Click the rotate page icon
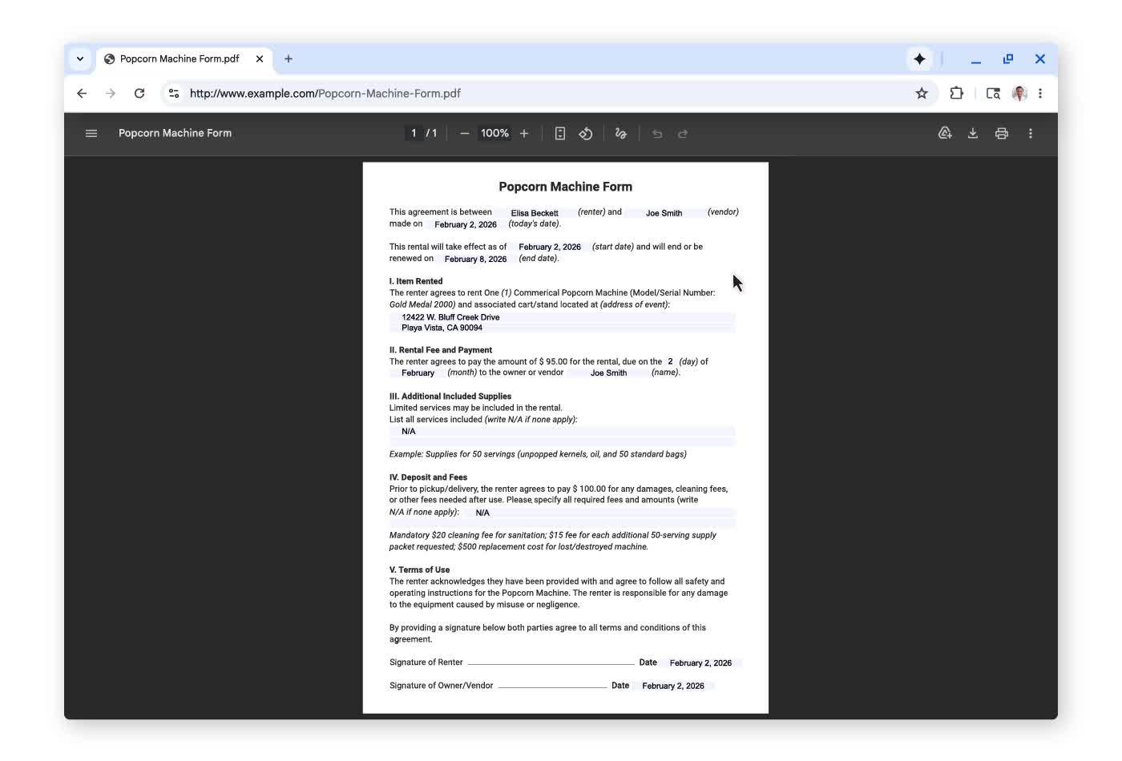 (x=586, y=133)
